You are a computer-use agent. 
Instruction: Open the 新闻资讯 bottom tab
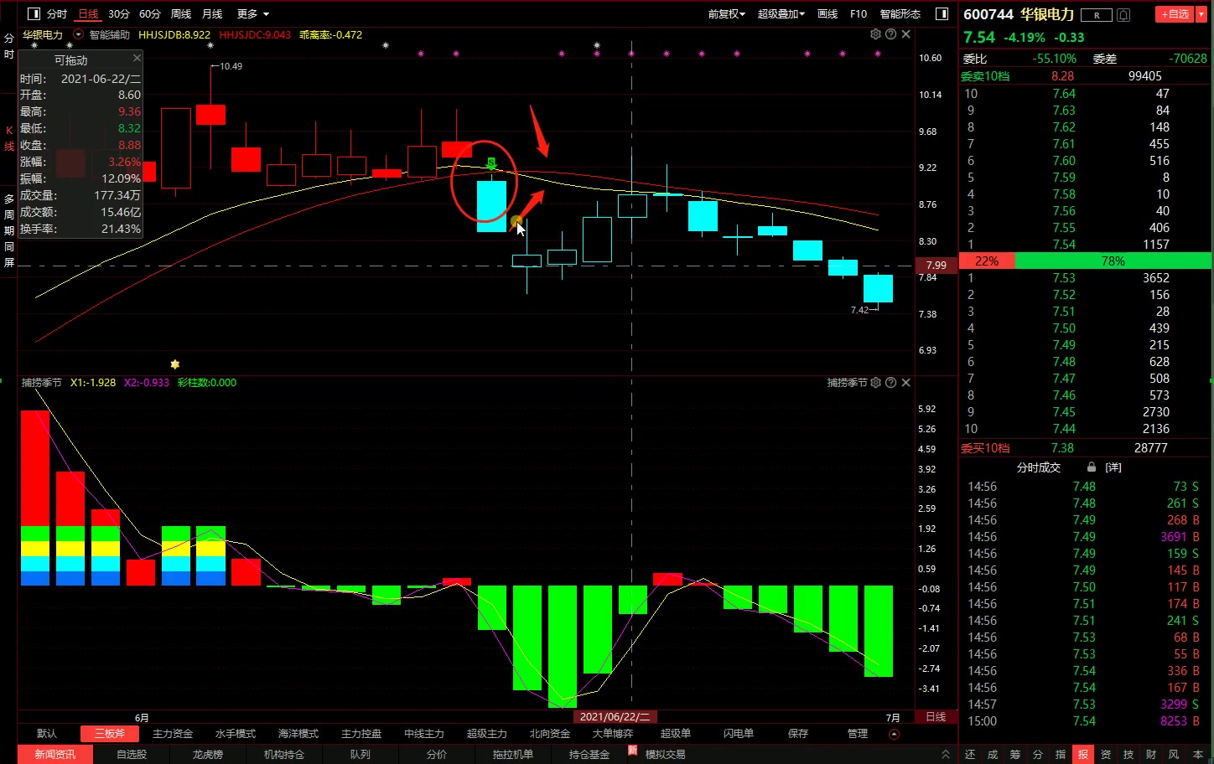pos(55,755)
